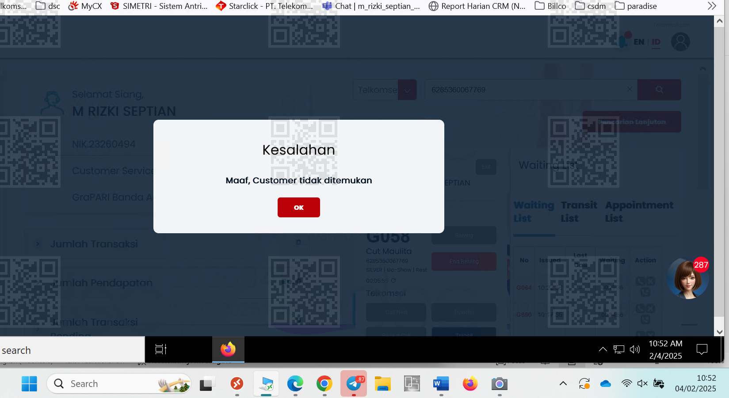The width and height of the screenshot is (729, 398).
Task: Show hidden icons in remote system tray
Action: pos(603,349)
